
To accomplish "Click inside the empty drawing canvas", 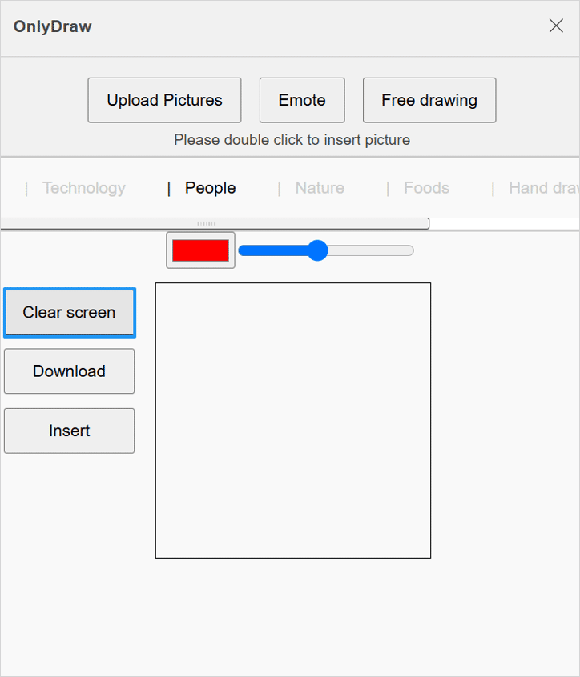I will [293, 421].
